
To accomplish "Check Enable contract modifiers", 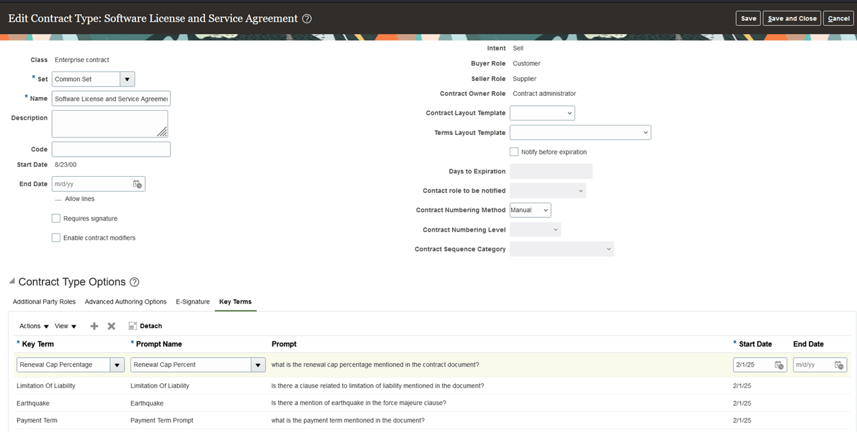I will [x=56, y=238].
